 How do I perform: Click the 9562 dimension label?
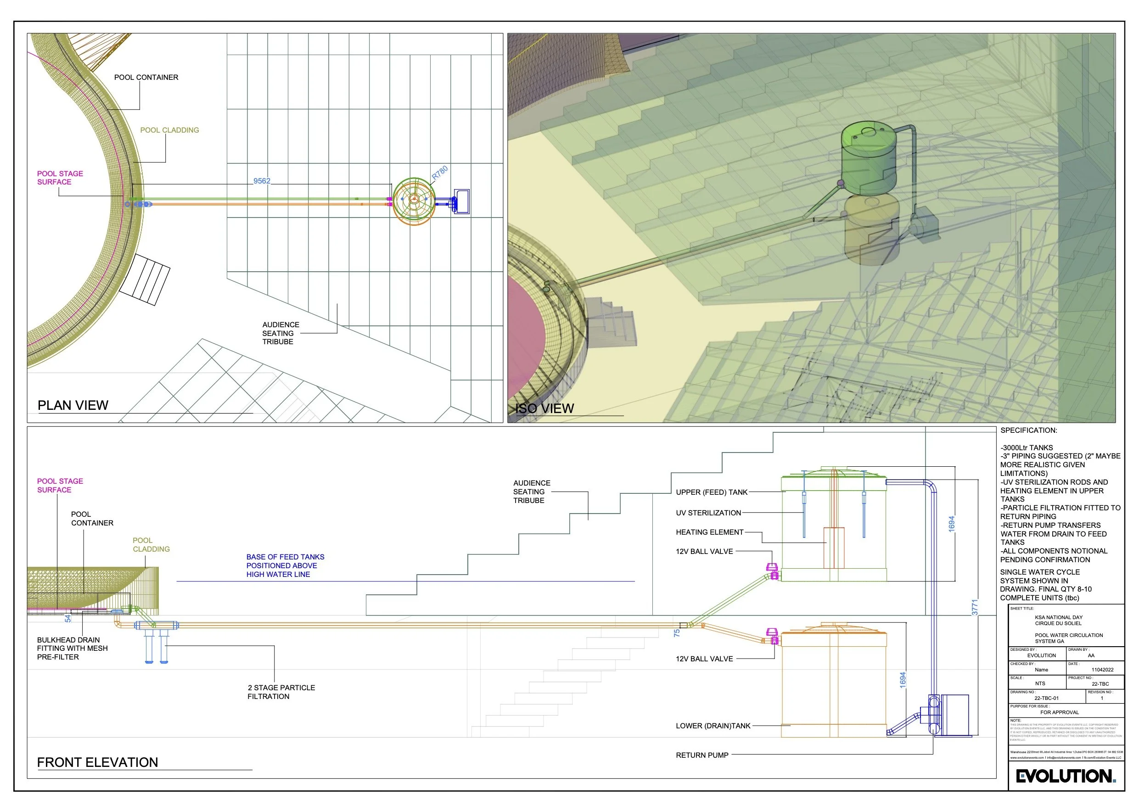click(262, 181)
